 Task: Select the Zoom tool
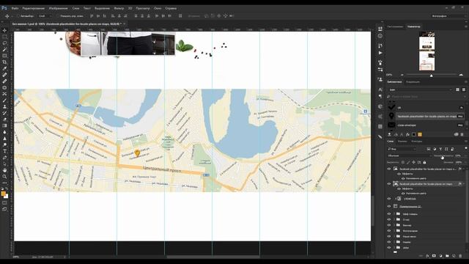[4, 177]
